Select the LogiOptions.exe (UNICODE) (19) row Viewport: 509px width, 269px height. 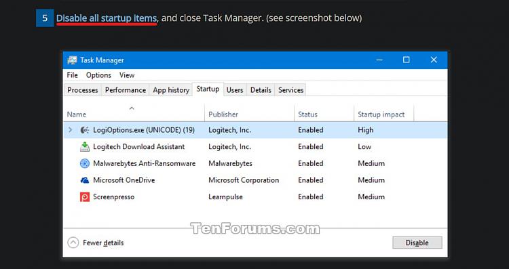click(x=255, y=130)
